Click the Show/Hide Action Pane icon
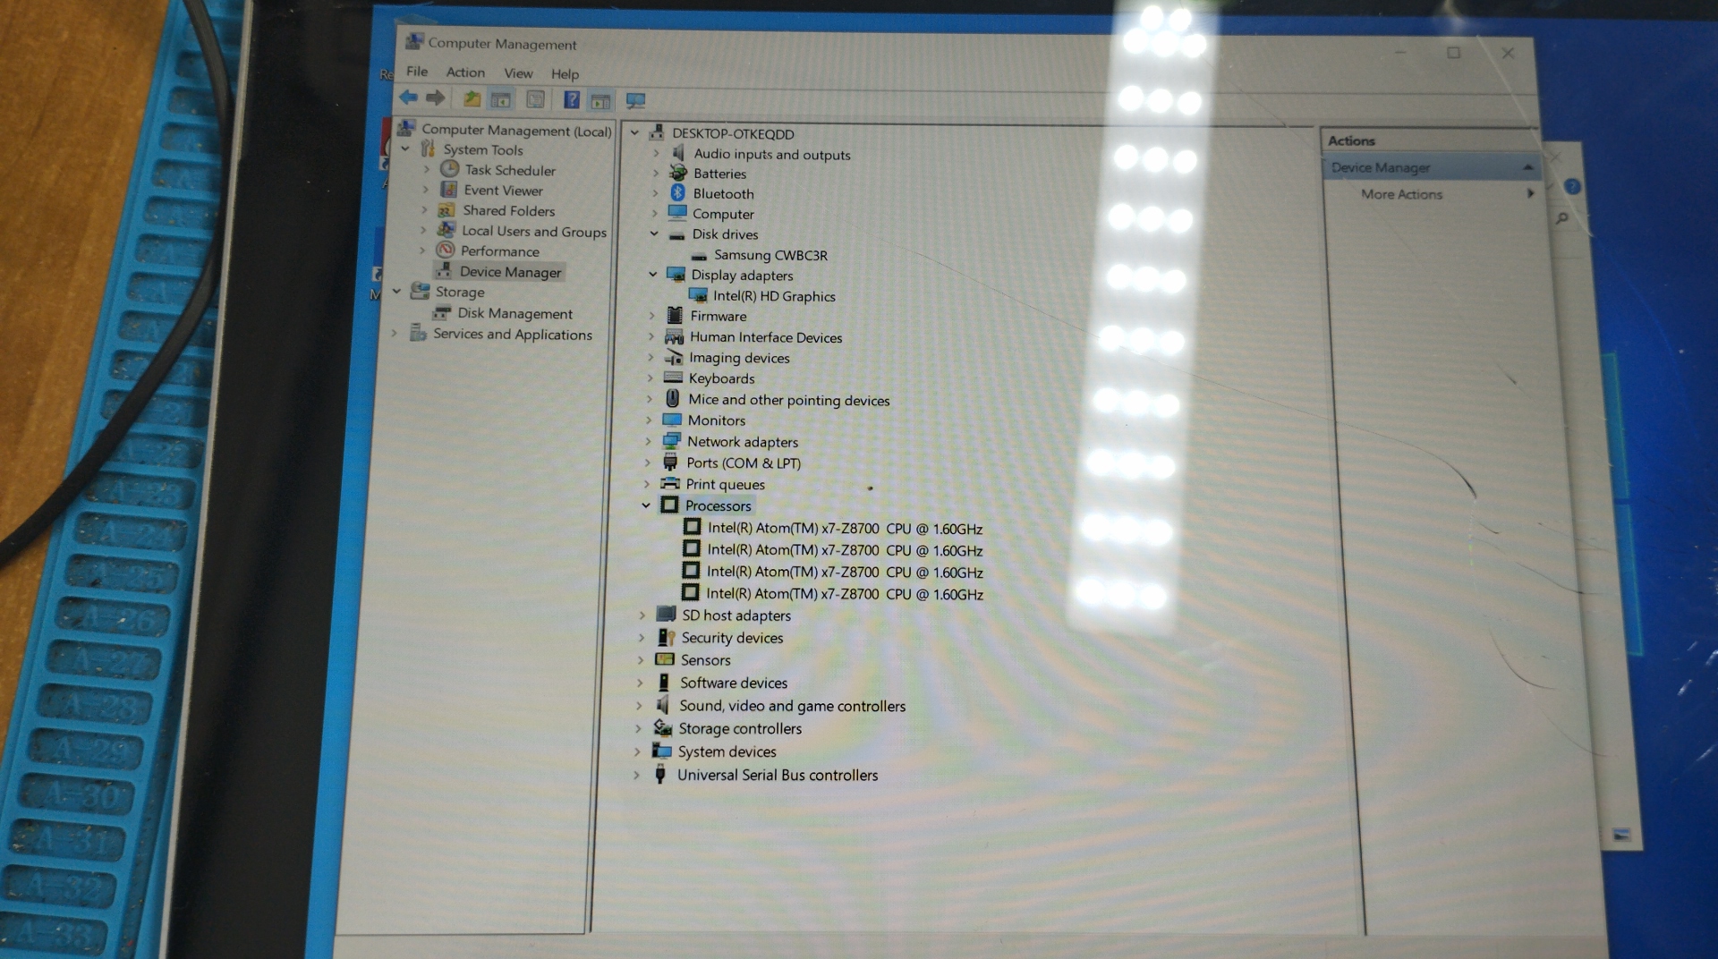 point(600,100)
